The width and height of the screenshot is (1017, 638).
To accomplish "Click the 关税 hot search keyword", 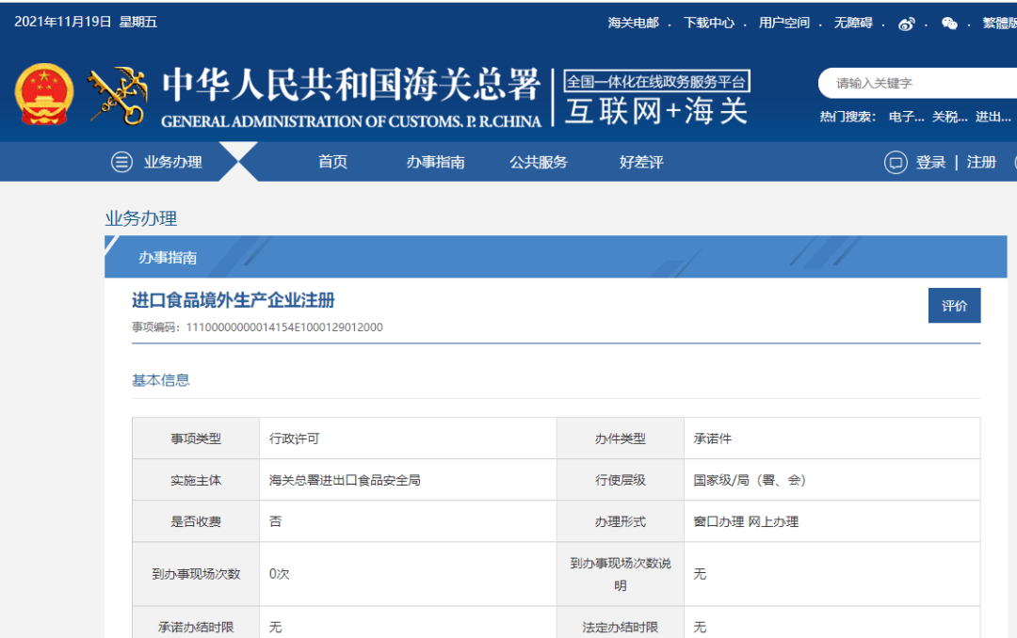I will pyautogui.click(x=949, y=117).
